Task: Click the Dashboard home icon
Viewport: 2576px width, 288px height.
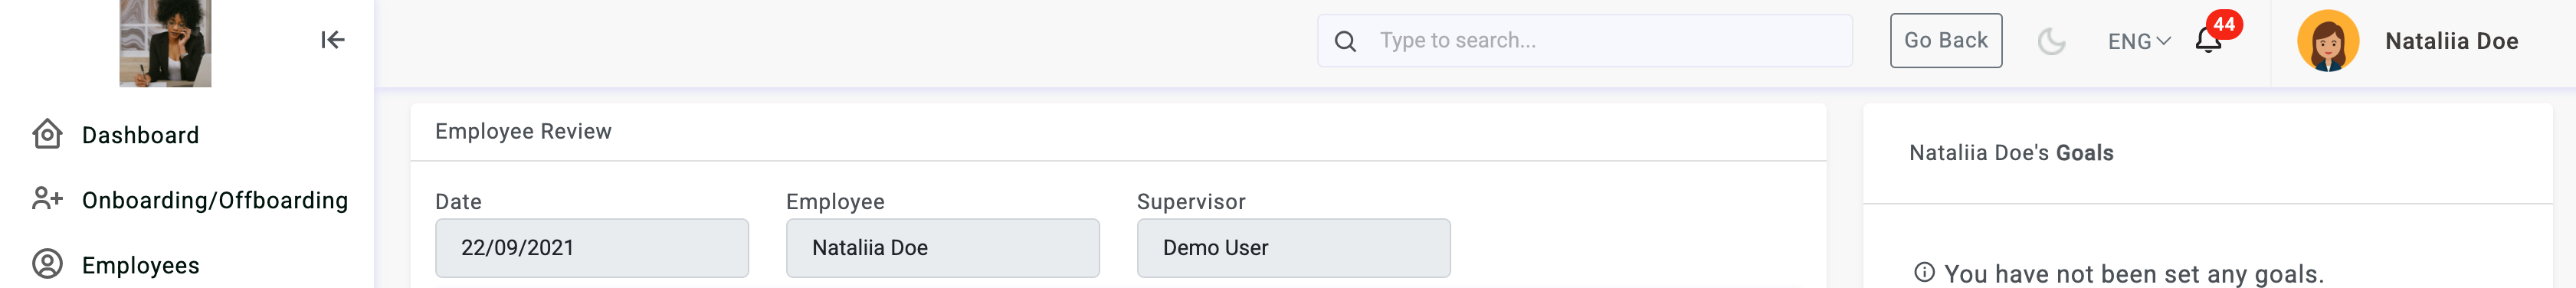Action: [x=47, y=134]
